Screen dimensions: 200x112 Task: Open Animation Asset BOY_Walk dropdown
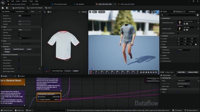[190, 27]
